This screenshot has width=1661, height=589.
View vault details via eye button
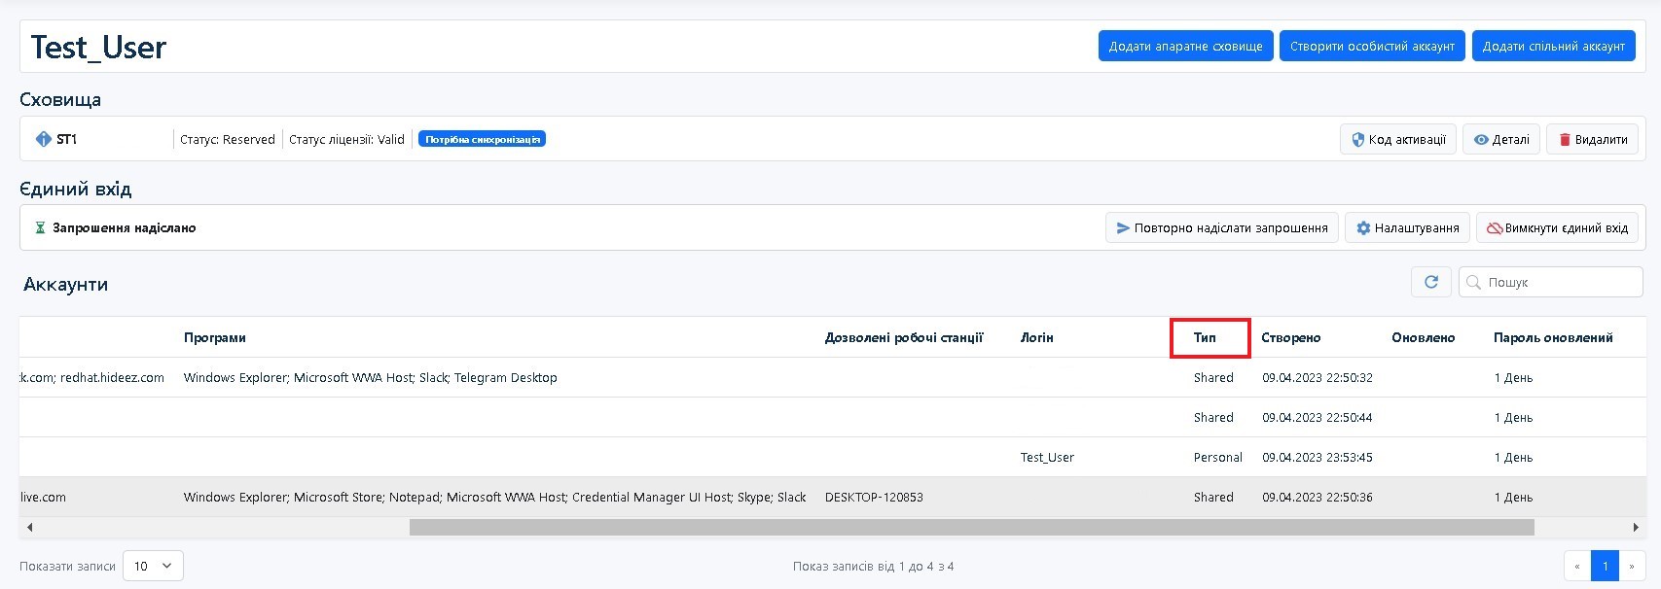[1500, 140]
